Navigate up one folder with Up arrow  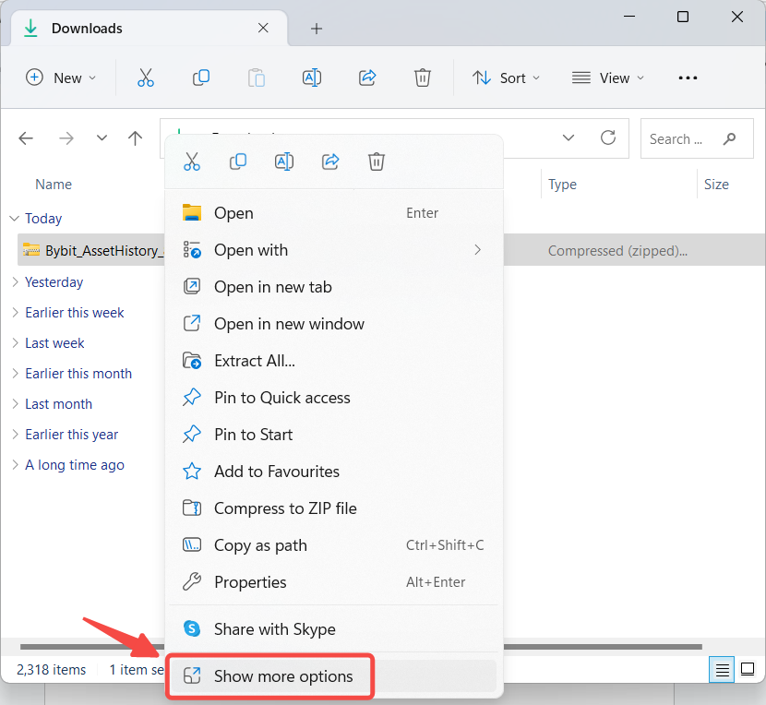click(x=136, y=138)
